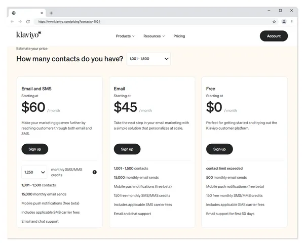Click 'contact limit exceeded' text

coord(224,169)
